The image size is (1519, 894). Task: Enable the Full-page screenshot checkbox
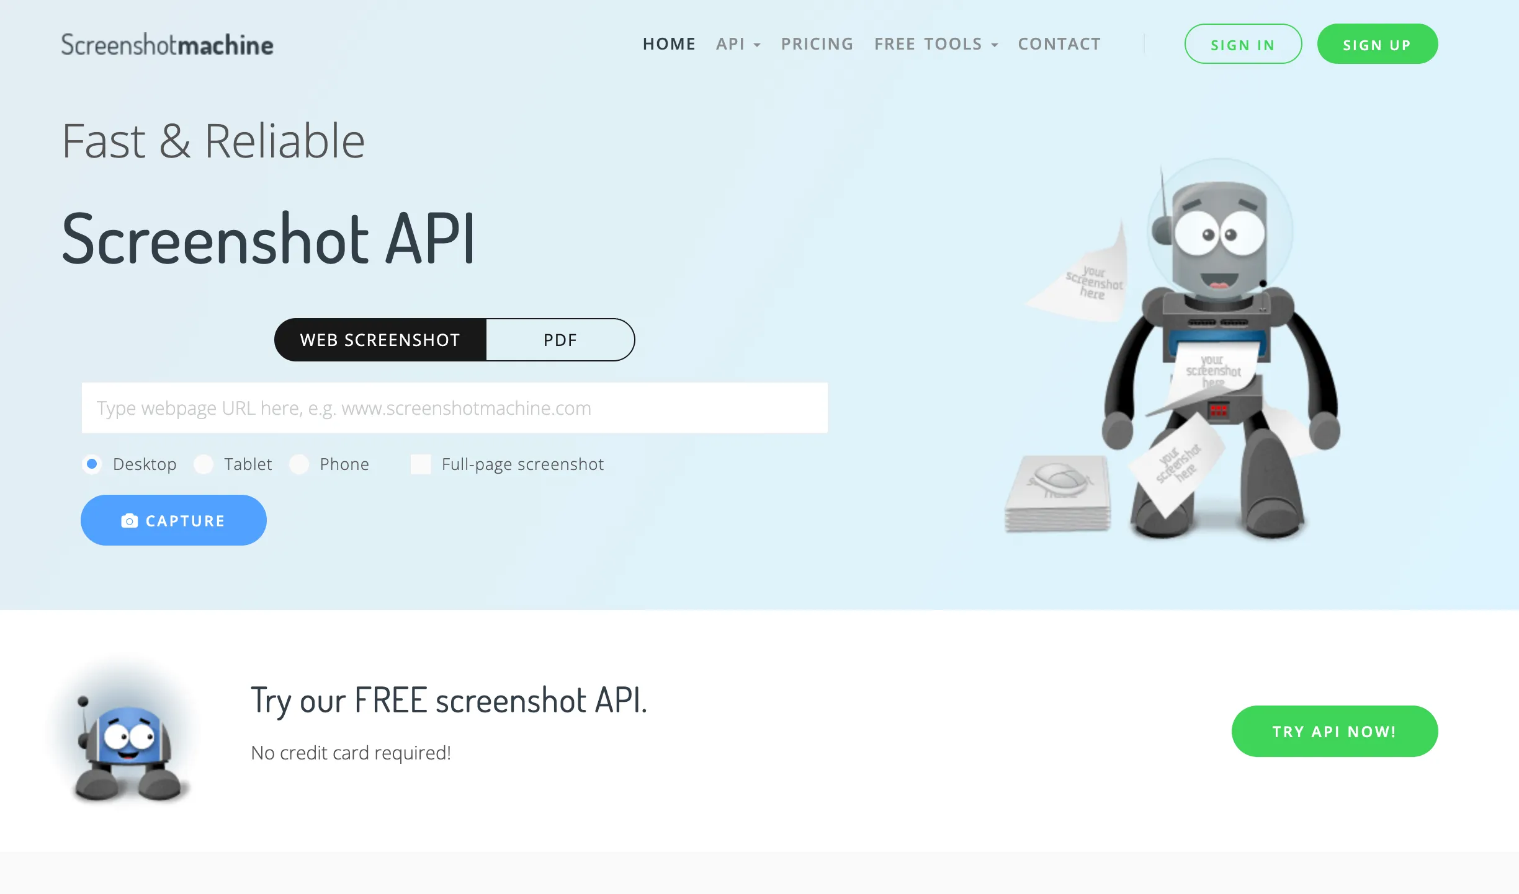[x=421, y=464]
